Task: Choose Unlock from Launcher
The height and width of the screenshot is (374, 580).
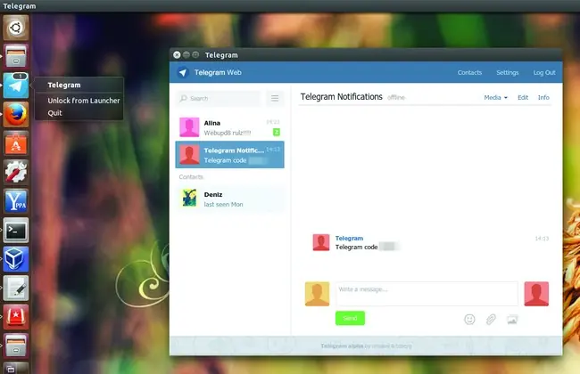Action: [84, 101]
